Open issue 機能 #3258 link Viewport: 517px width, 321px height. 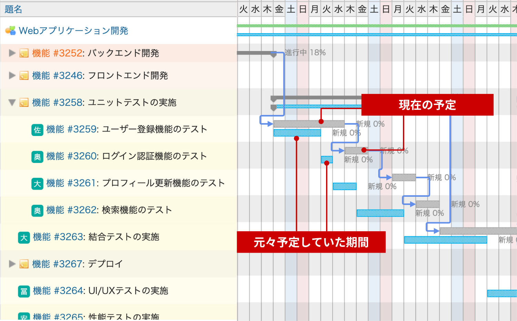click(57, 103)
